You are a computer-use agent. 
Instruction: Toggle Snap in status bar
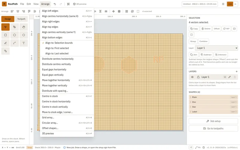pyautogui.click(x=29, y=148)
